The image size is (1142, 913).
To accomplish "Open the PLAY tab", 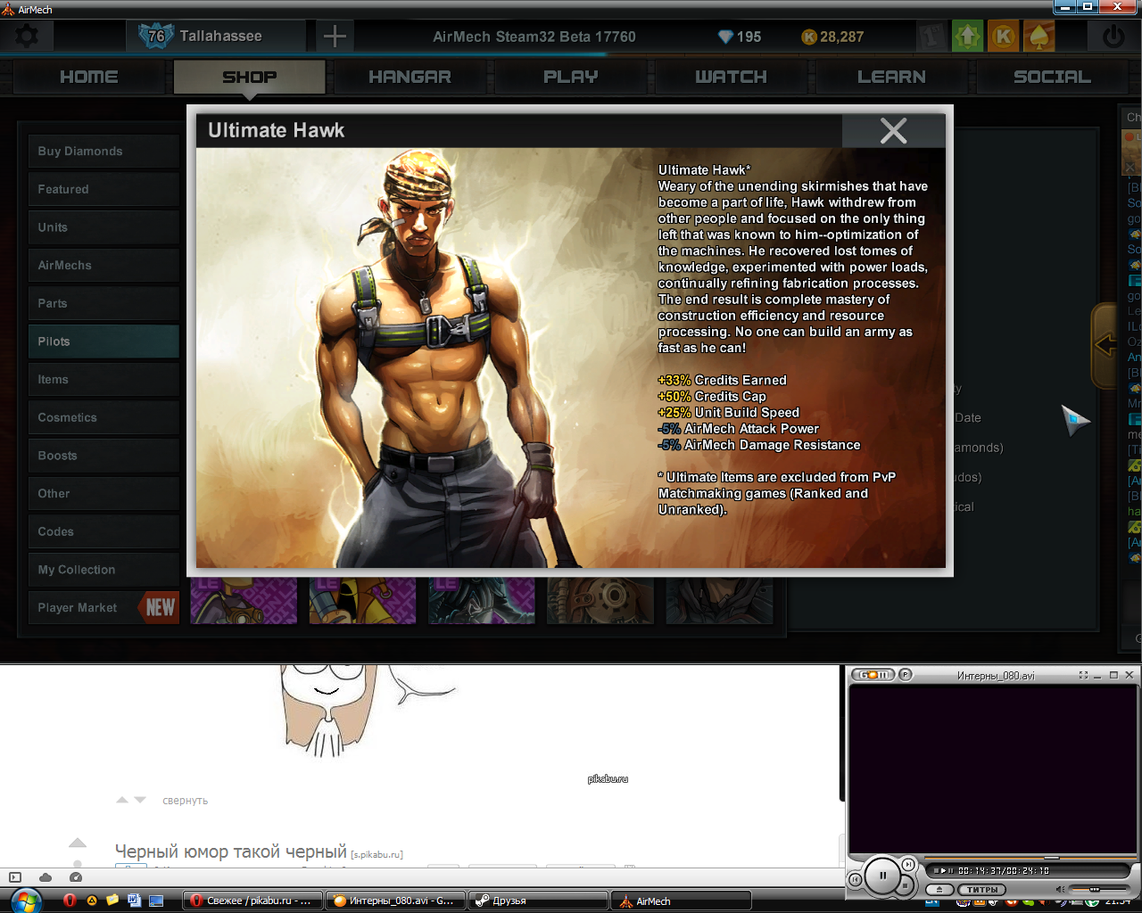I will coord(570,78).
